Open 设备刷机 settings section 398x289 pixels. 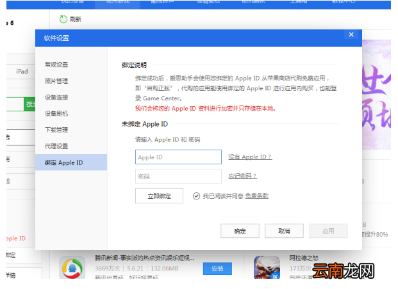(56, 113)
